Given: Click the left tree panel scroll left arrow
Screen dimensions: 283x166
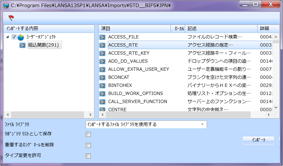Looking at the screenshot, I should click(7, 115).
